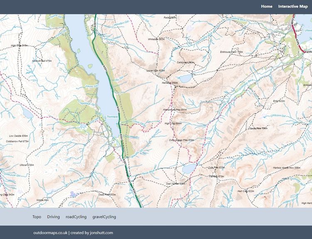Click the Dead Pike 553m label
The image size is (312, 239).
(x=107, y=194)
